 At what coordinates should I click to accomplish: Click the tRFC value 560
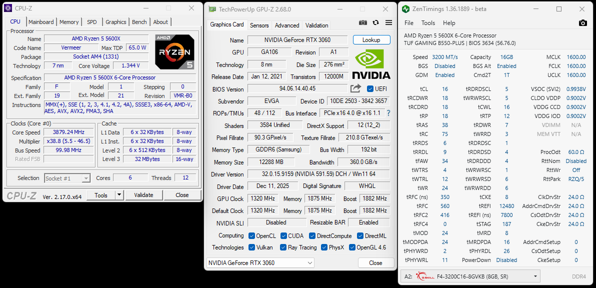(x=444, y=206)
